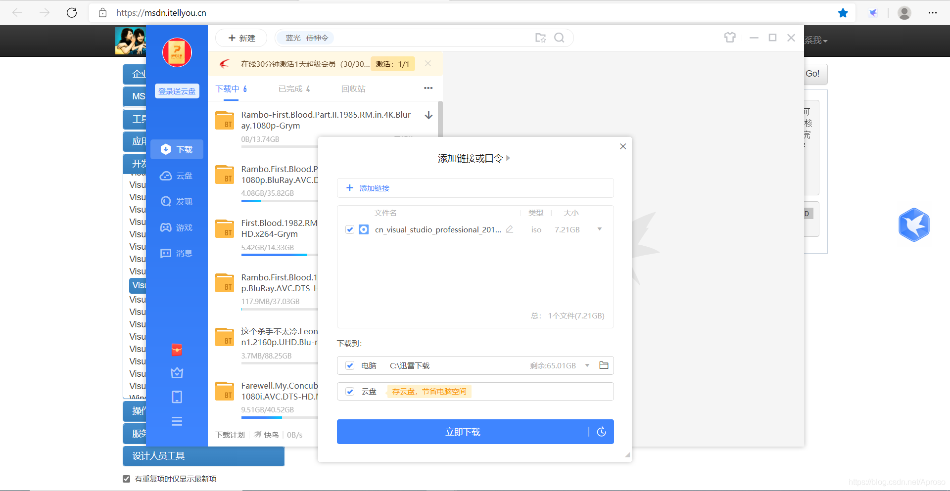Viewport: 950px width, 491px height.
Task: Close the 添加链接或口令 dialog
Action: pyautogui.click(x=623, y=146)
